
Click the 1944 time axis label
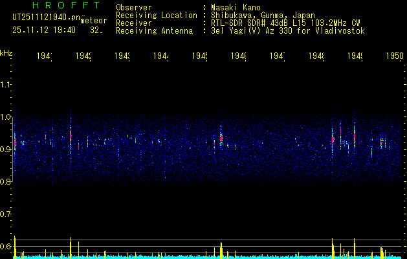161,56
